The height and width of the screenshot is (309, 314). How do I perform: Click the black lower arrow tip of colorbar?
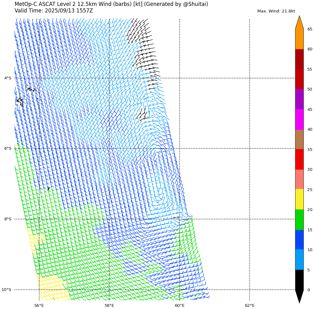(x=299, y=297)
